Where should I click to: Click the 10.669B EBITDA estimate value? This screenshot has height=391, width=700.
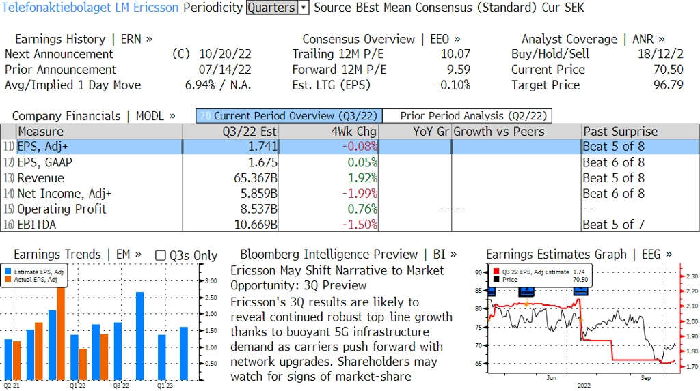(256, 225)
